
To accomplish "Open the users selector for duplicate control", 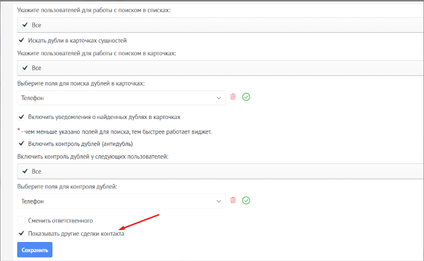I will [x=219, y=171].
